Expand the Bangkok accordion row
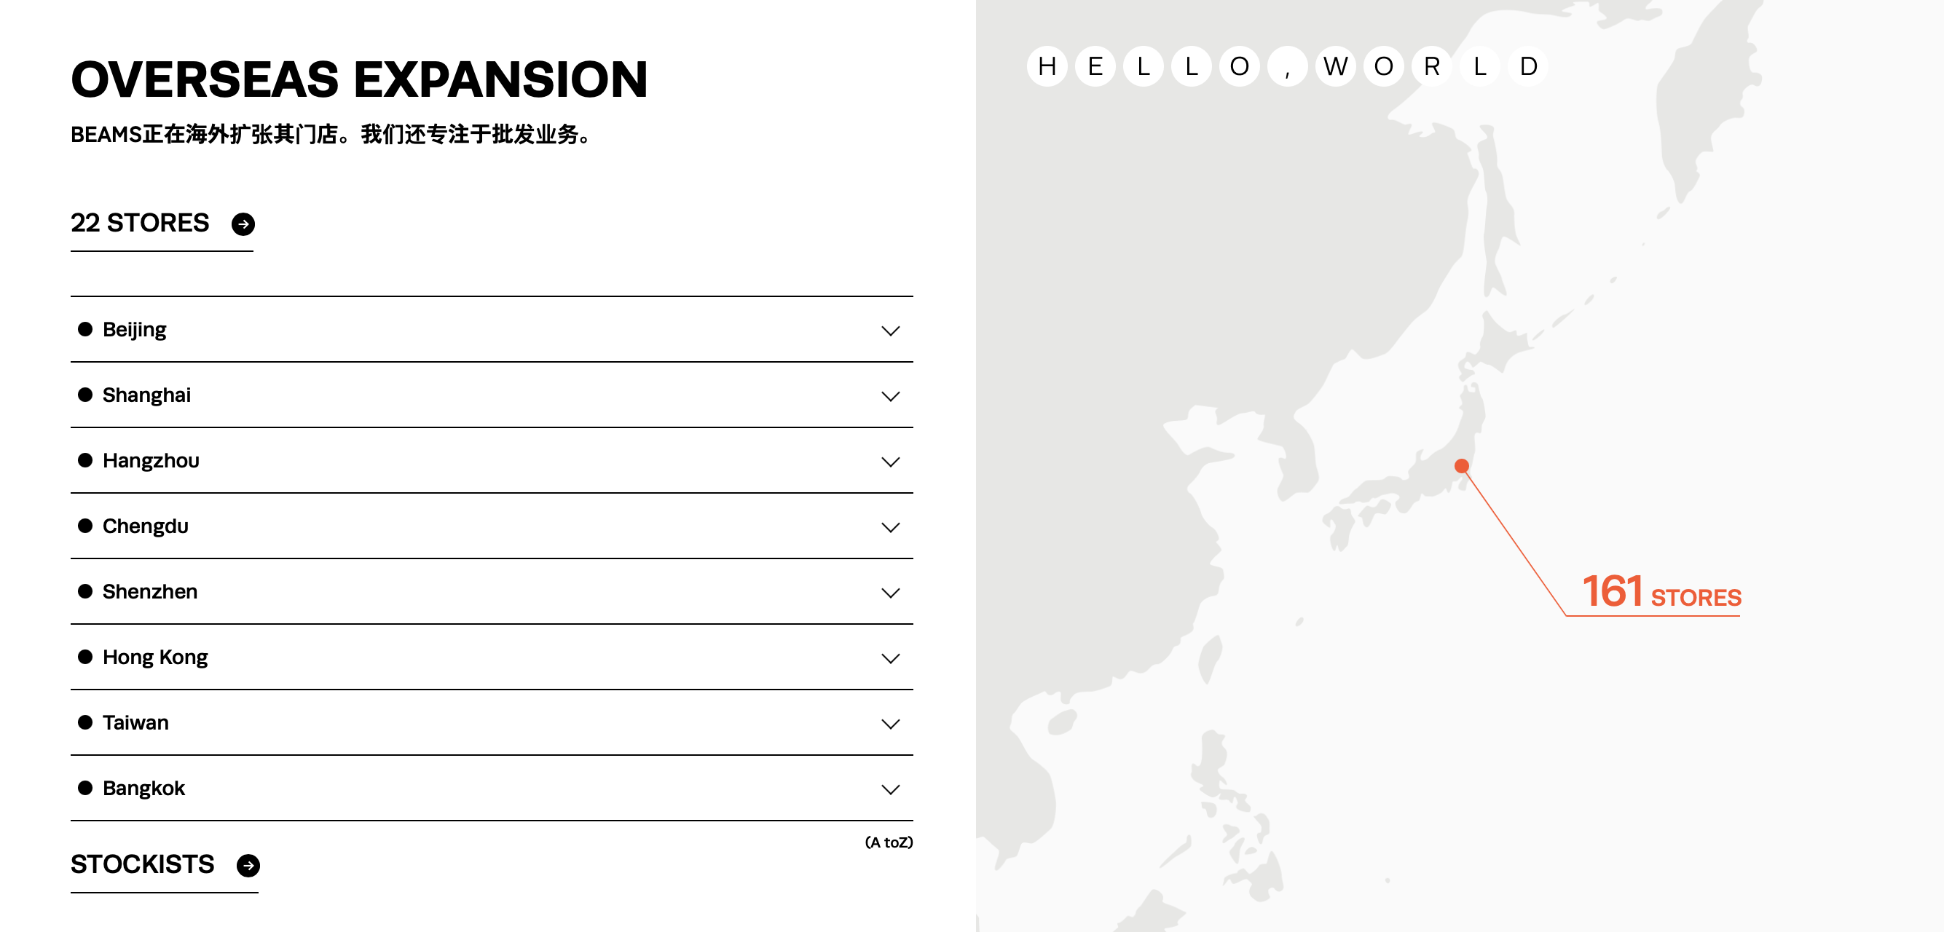Viewport: 1944px width, 932px height. (891, 789)
